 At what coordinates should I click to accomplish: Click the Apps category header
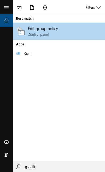pos(20,44)
